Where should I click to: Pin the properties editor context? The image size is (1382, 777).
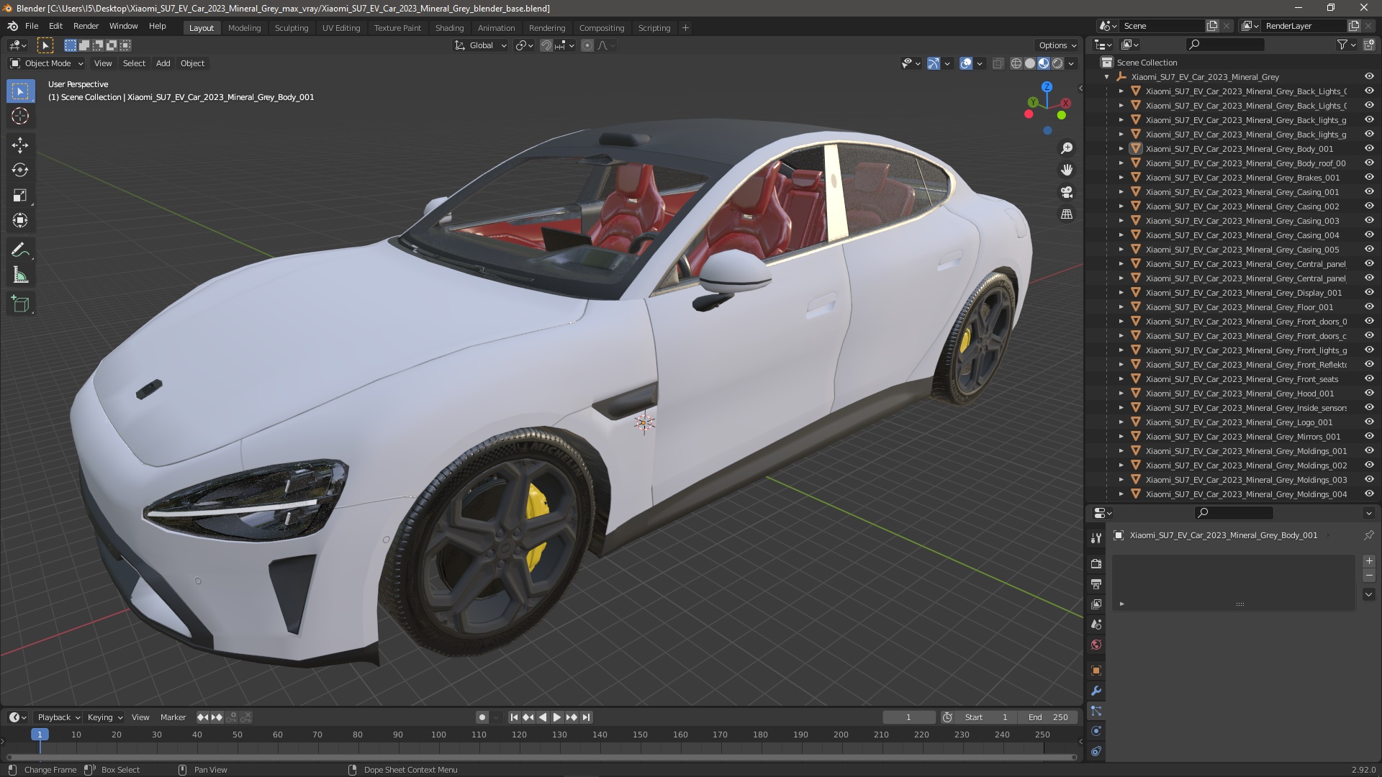tap(1368, 535)
